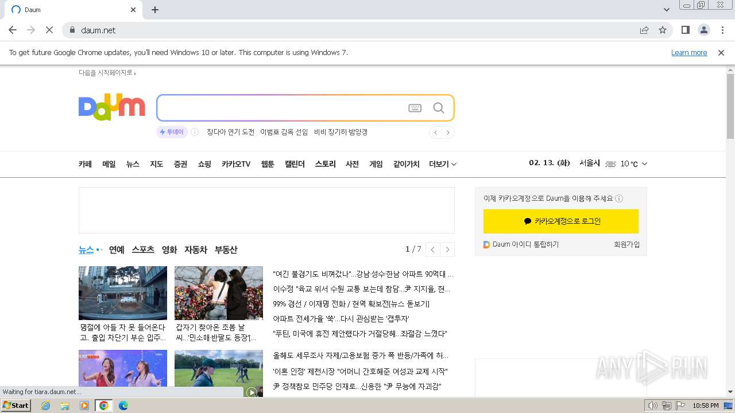
Task: Switch to 영화 news tab
Action: 169,250
